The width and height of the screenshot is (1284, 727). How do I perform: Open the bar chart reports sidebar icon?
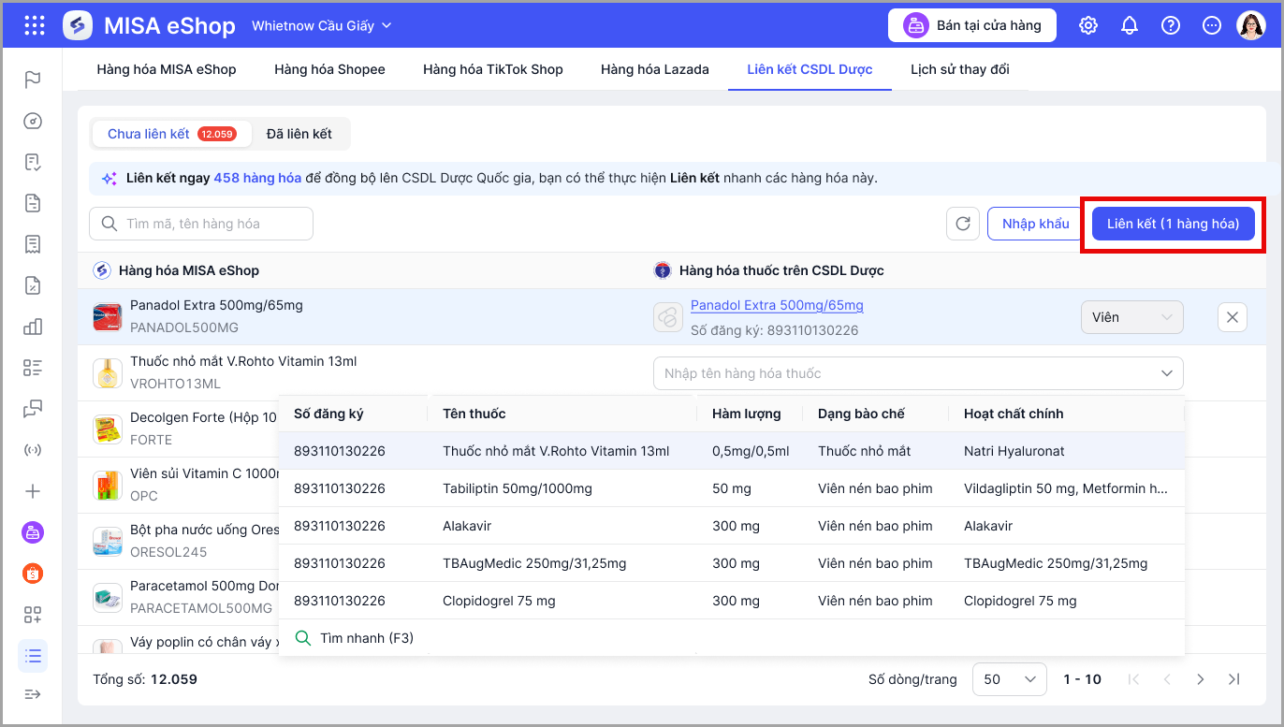coord(33,327)
